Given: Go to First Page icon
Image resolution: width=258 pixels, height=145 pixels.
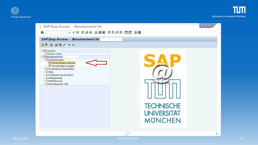Looking at the screenshot, I should click(109, 32).
